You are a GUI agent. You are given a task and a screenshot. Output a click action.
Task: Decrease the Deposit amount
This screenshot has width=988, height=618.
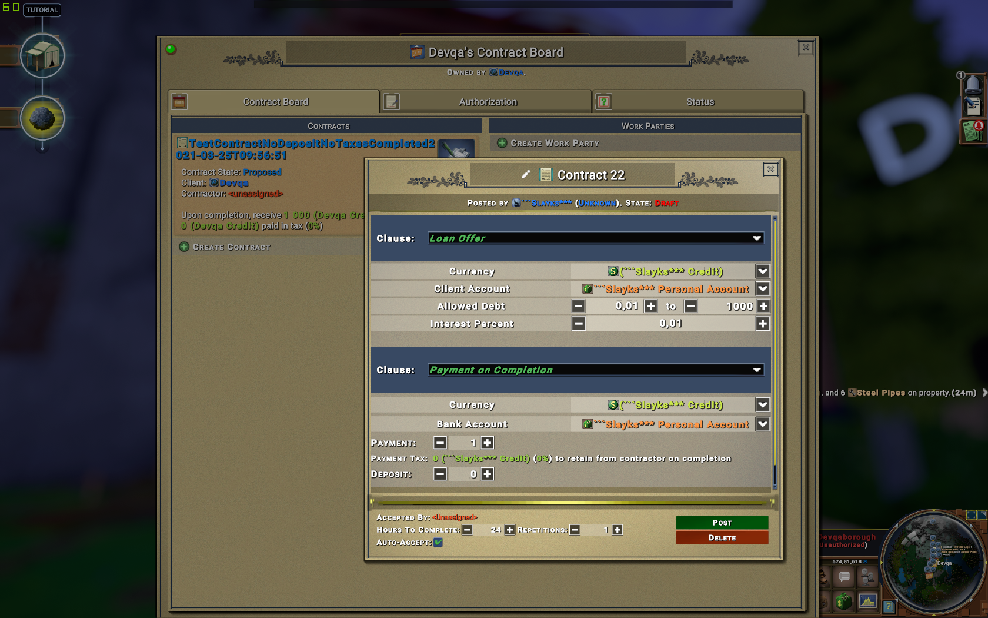coord(440,474)
